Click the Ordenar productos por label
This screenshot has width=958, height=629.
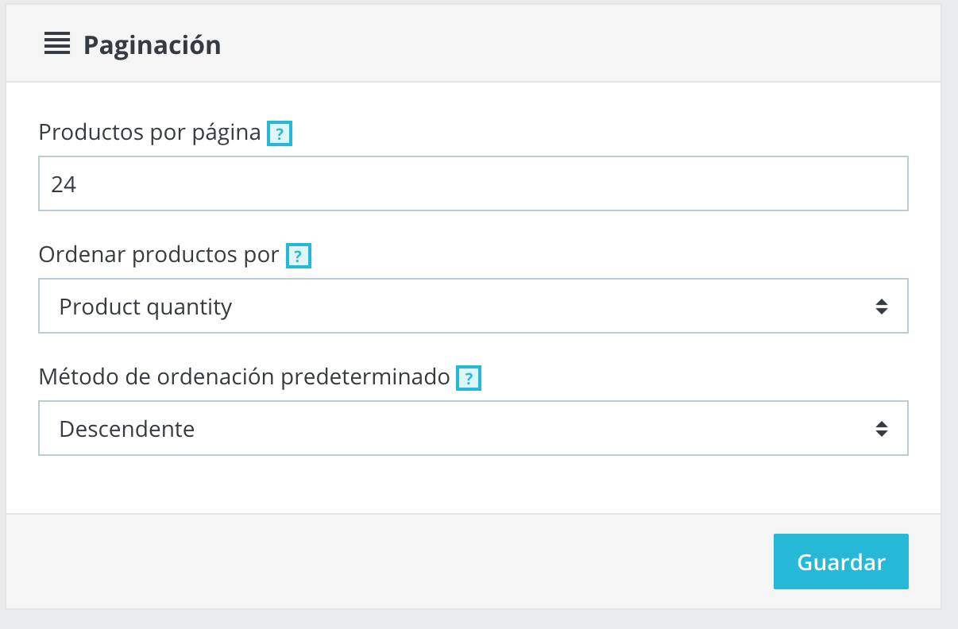(x=159, y=255)
